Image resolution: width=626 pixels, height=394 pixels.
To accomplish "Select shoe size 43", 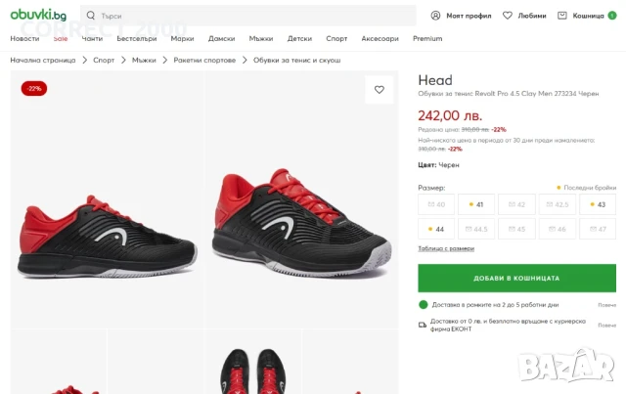I will point(597,204).
